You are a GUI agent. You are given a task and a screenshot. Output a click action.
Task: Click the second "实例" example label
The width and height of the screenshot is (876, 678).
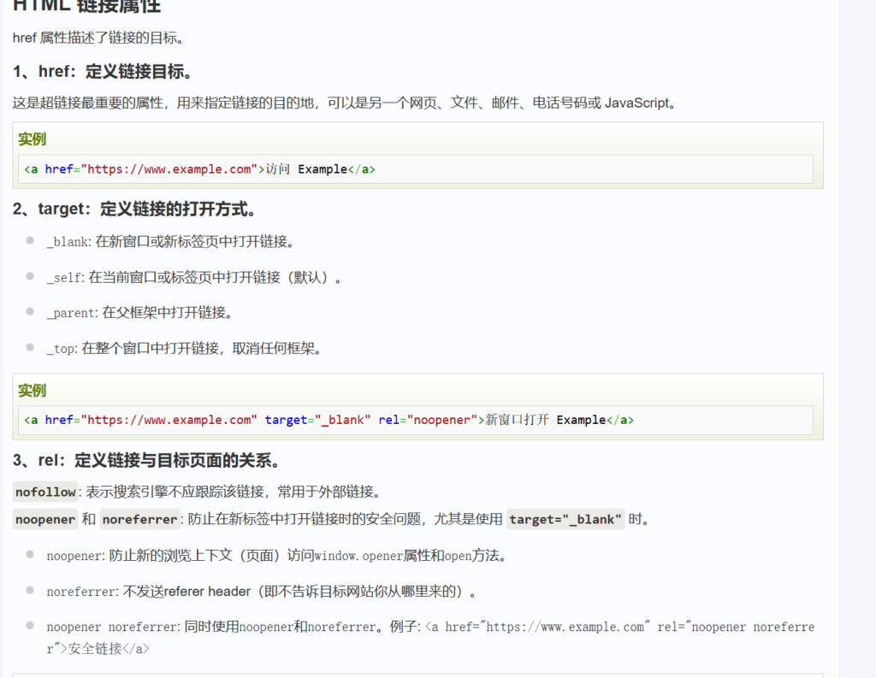33,391
